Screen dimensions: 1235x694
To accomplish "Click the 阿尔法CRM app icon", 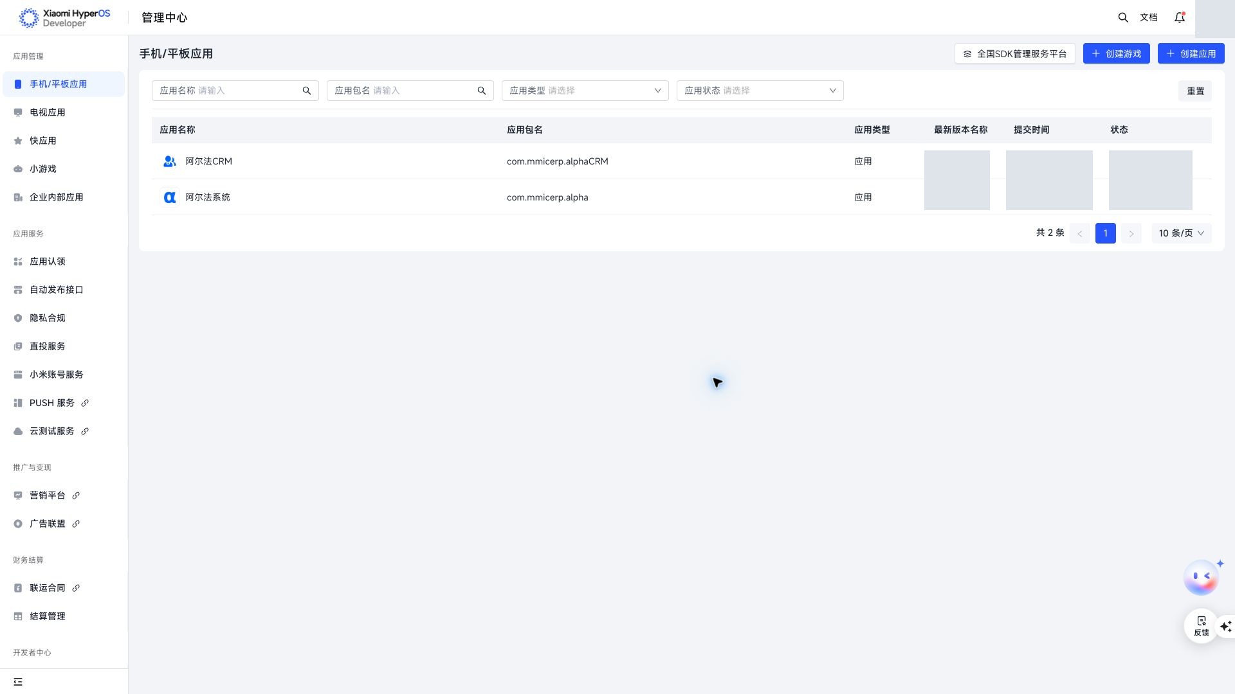I will pyautogui.click(x=170, y=161).
